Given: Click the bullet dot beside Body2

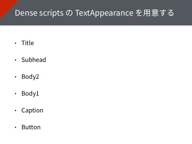Looking at the screenshot, I should pos(15,77).
